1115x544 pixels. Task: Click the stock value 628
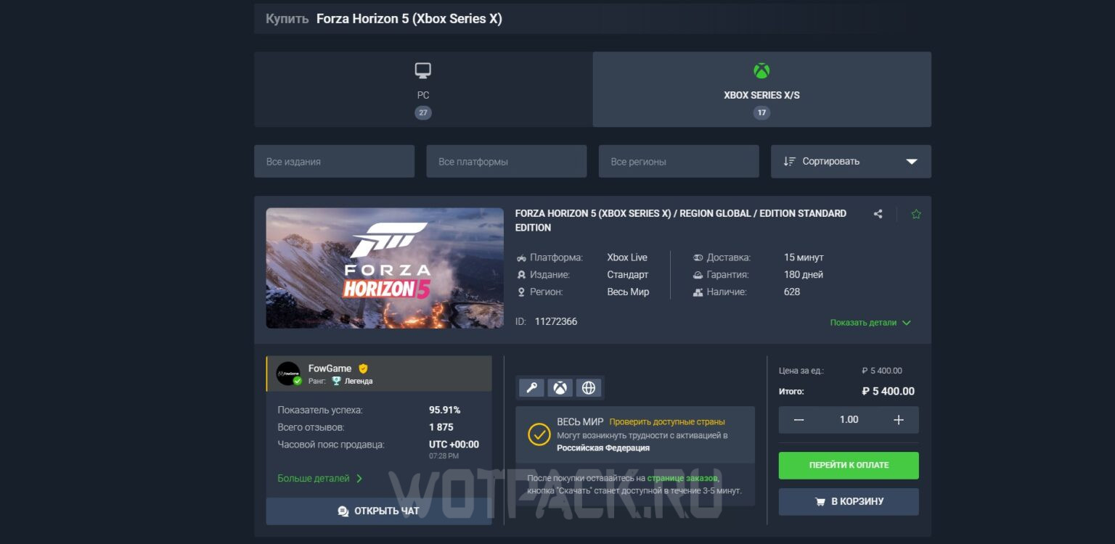click(792, 292)
